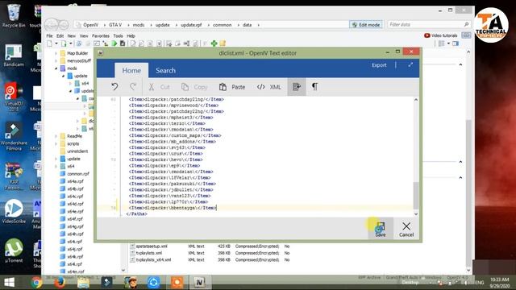Toggle preview pane icon in OpenIV

pos(456,43)
